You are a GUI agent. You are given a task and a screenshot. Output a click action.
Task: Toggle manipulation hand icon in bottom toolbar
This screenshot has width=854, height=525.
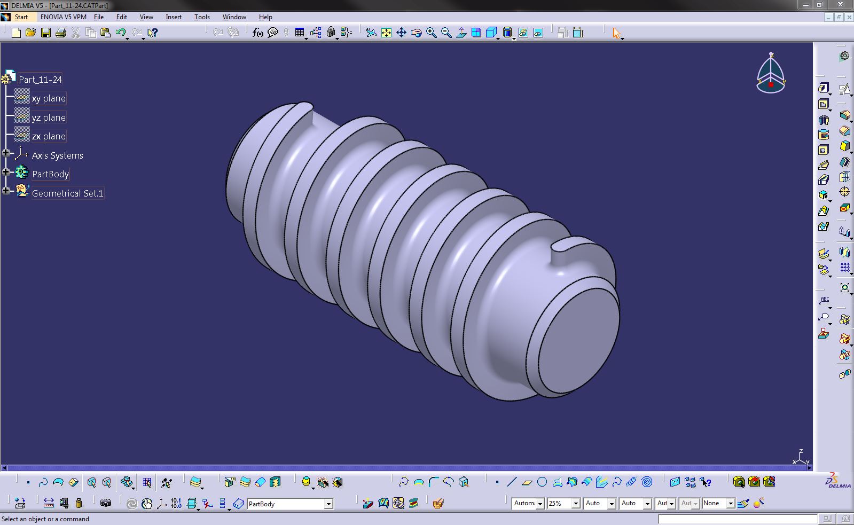(x=147, y=503)
